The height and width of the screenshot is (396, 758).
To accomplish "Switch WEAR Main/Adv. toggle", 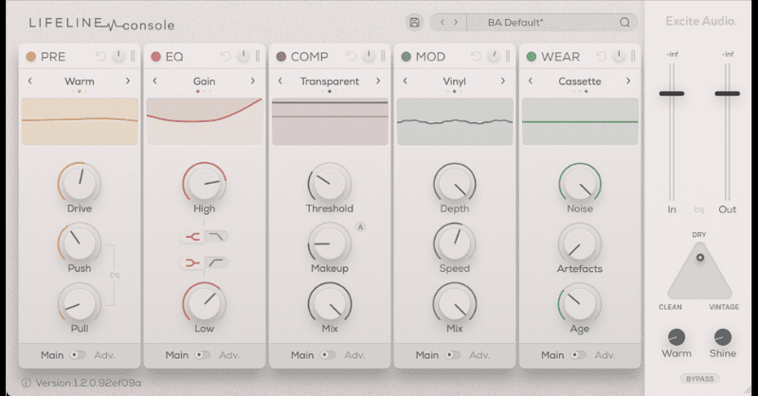I will tap(578, 355).
